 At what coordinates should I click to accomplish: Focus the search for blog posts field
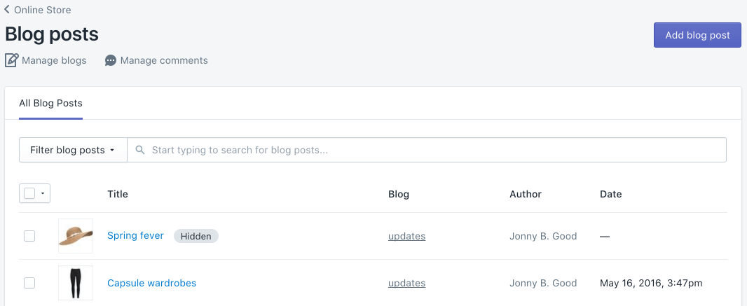[x=427, y=150]
